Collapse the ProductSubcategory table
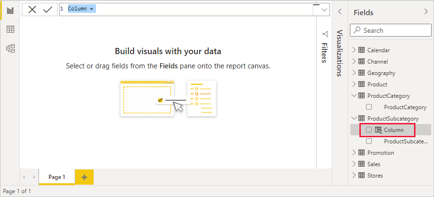 pyautogui.click(x=354, y=119)
